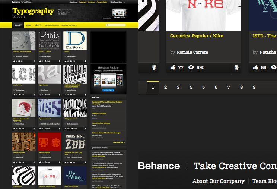Click thumbs-up icon on Chicago Posters card
277x189 pixels.
[66, 95]
